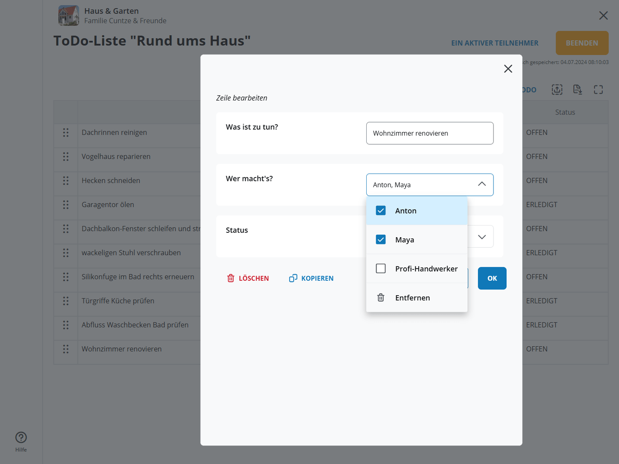The image size is (619, 464).
Task: Click the export/upload icon in the toolbar
Action: click(557, 89)
